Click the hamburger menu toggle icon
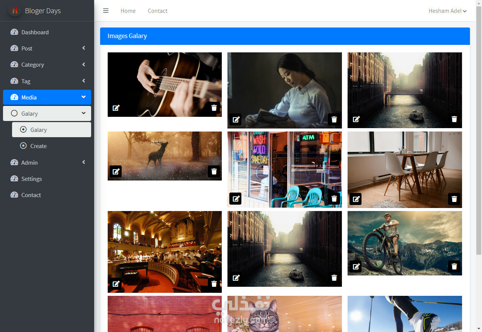 click(x=106, y=11)
